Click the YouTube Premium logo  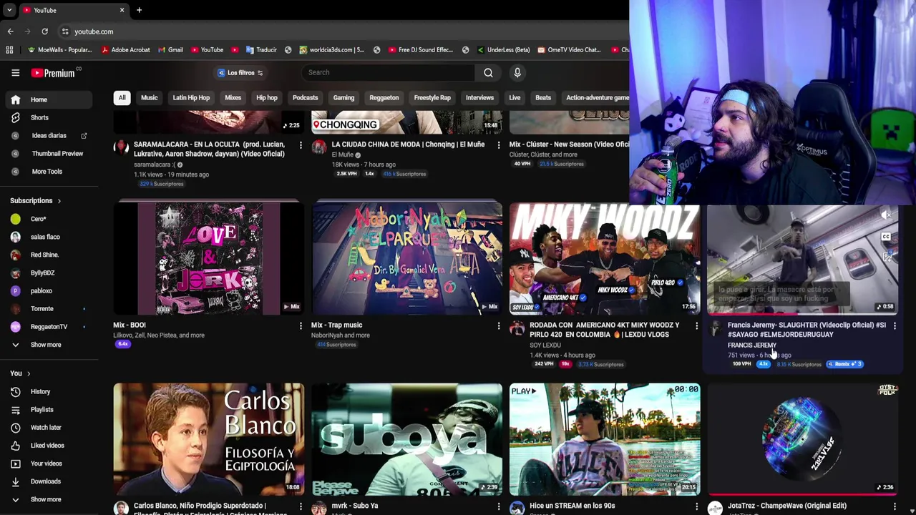pos(54,72)
